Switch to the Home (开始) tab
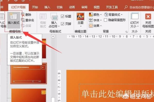 35,7
